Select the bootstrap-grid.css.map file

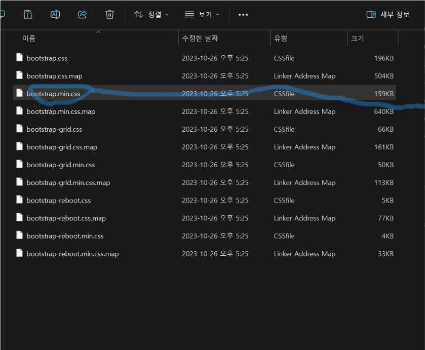(x=204, y=147)
